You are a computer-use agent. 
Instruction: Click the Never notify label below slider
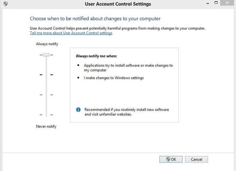[x=46, y=126]
